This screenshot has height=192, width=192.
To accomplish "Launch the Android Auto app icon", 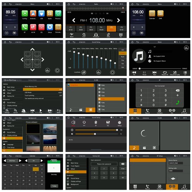I will tap(33, 13).
